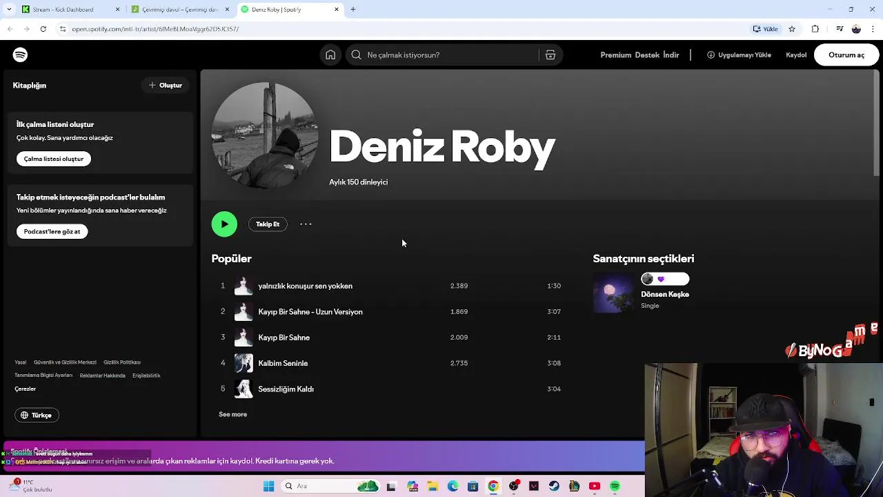Open a new browser tab with plus
883x497 pixels.
(353, 10)
